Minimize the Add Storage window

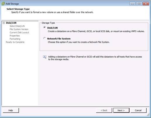tap(133, 4)
